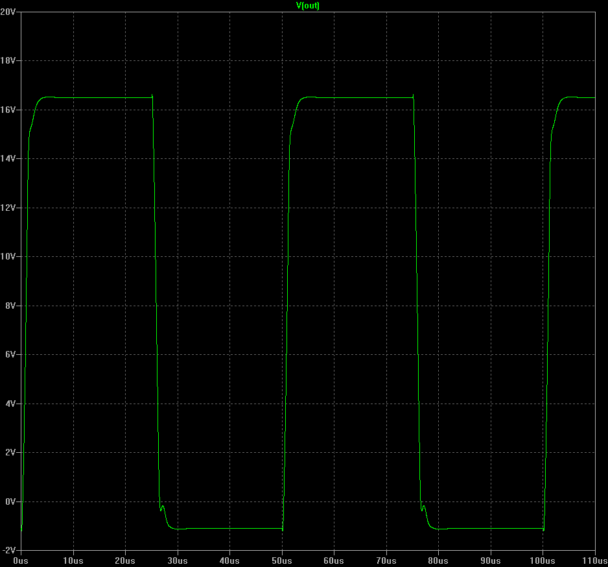608x567 pixels.
Task: Click the 30us time-axis label
Action: point(178,561)
